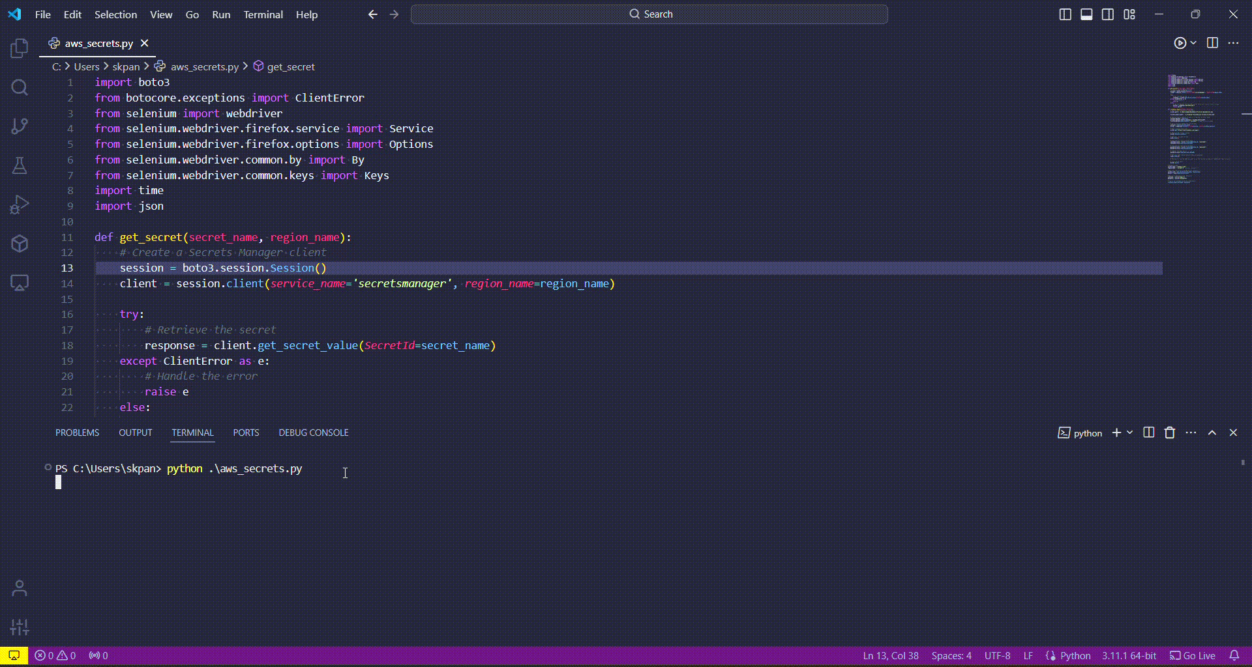Click the Run Python File play button
This screenshot has width=1252, height=667.
coord(1180,43)
